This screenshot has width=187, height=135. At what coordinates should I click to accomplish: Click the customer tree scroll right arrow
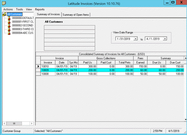(31, 123)
